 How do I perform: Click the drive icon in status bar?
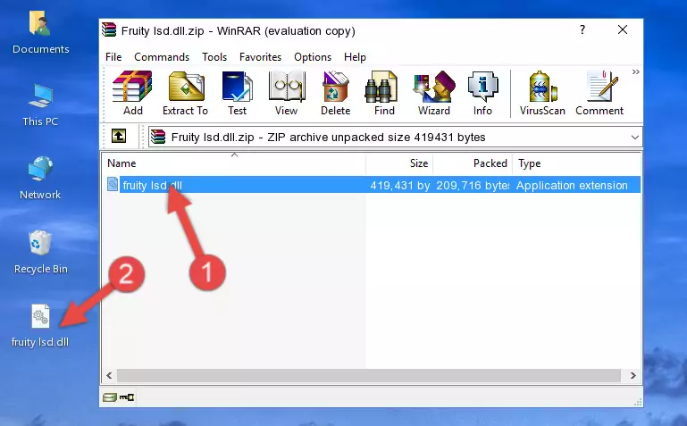coord(110,397)
